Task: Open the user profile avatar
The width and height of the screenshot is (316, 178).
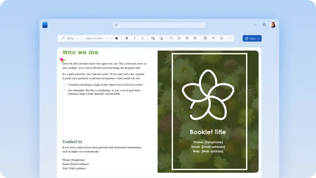Action: point(273,25)
